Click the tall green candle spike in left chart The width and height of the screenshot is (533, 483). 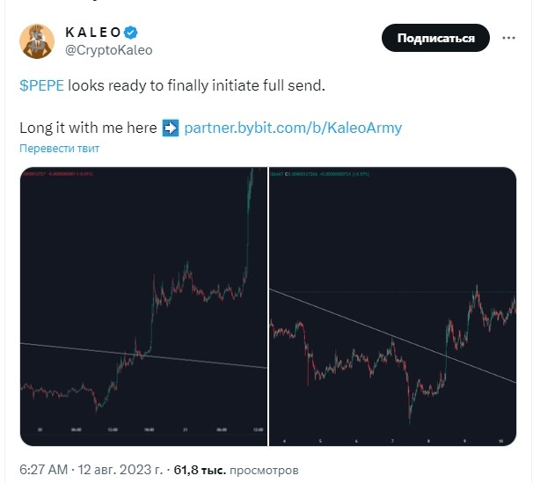click(249, 217)
